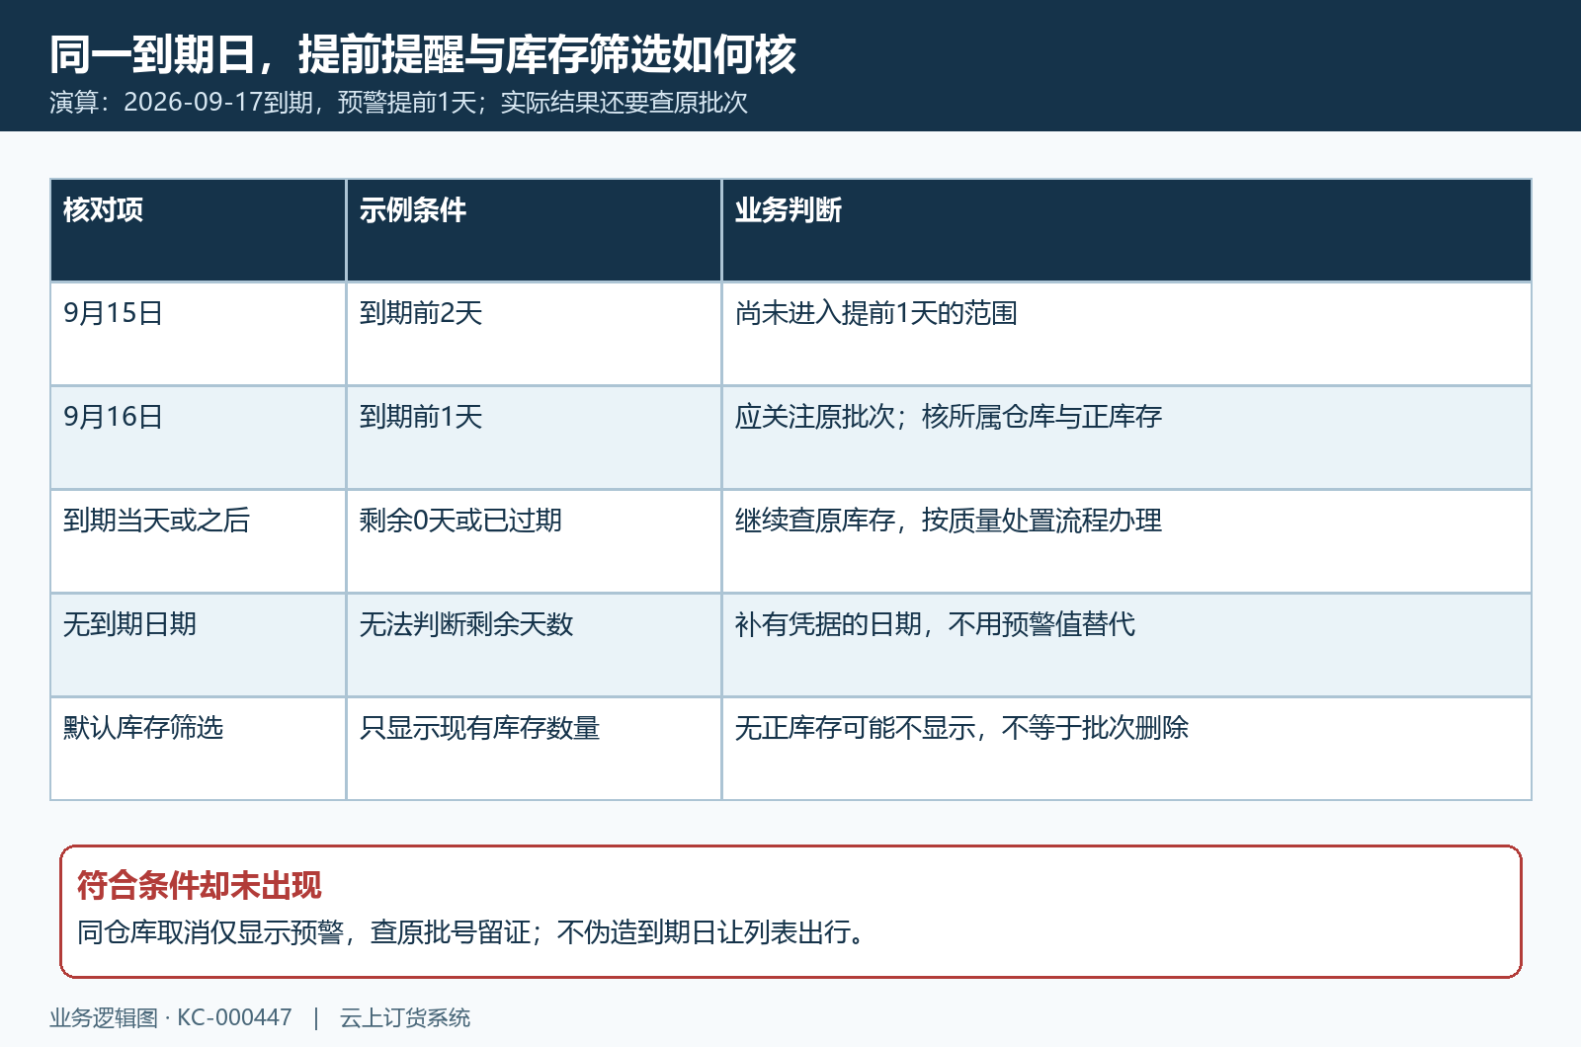Click the 继续查原库存，按质量处置流程办理 cell
Image resolution: width=1581 pixels, height=1047 pixels.
1126,541
